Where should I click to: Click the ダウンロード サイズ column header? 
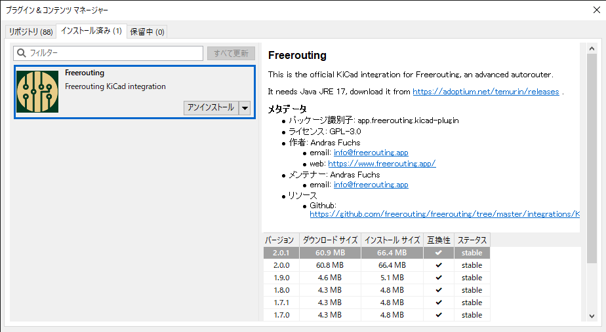click(330, 240)
